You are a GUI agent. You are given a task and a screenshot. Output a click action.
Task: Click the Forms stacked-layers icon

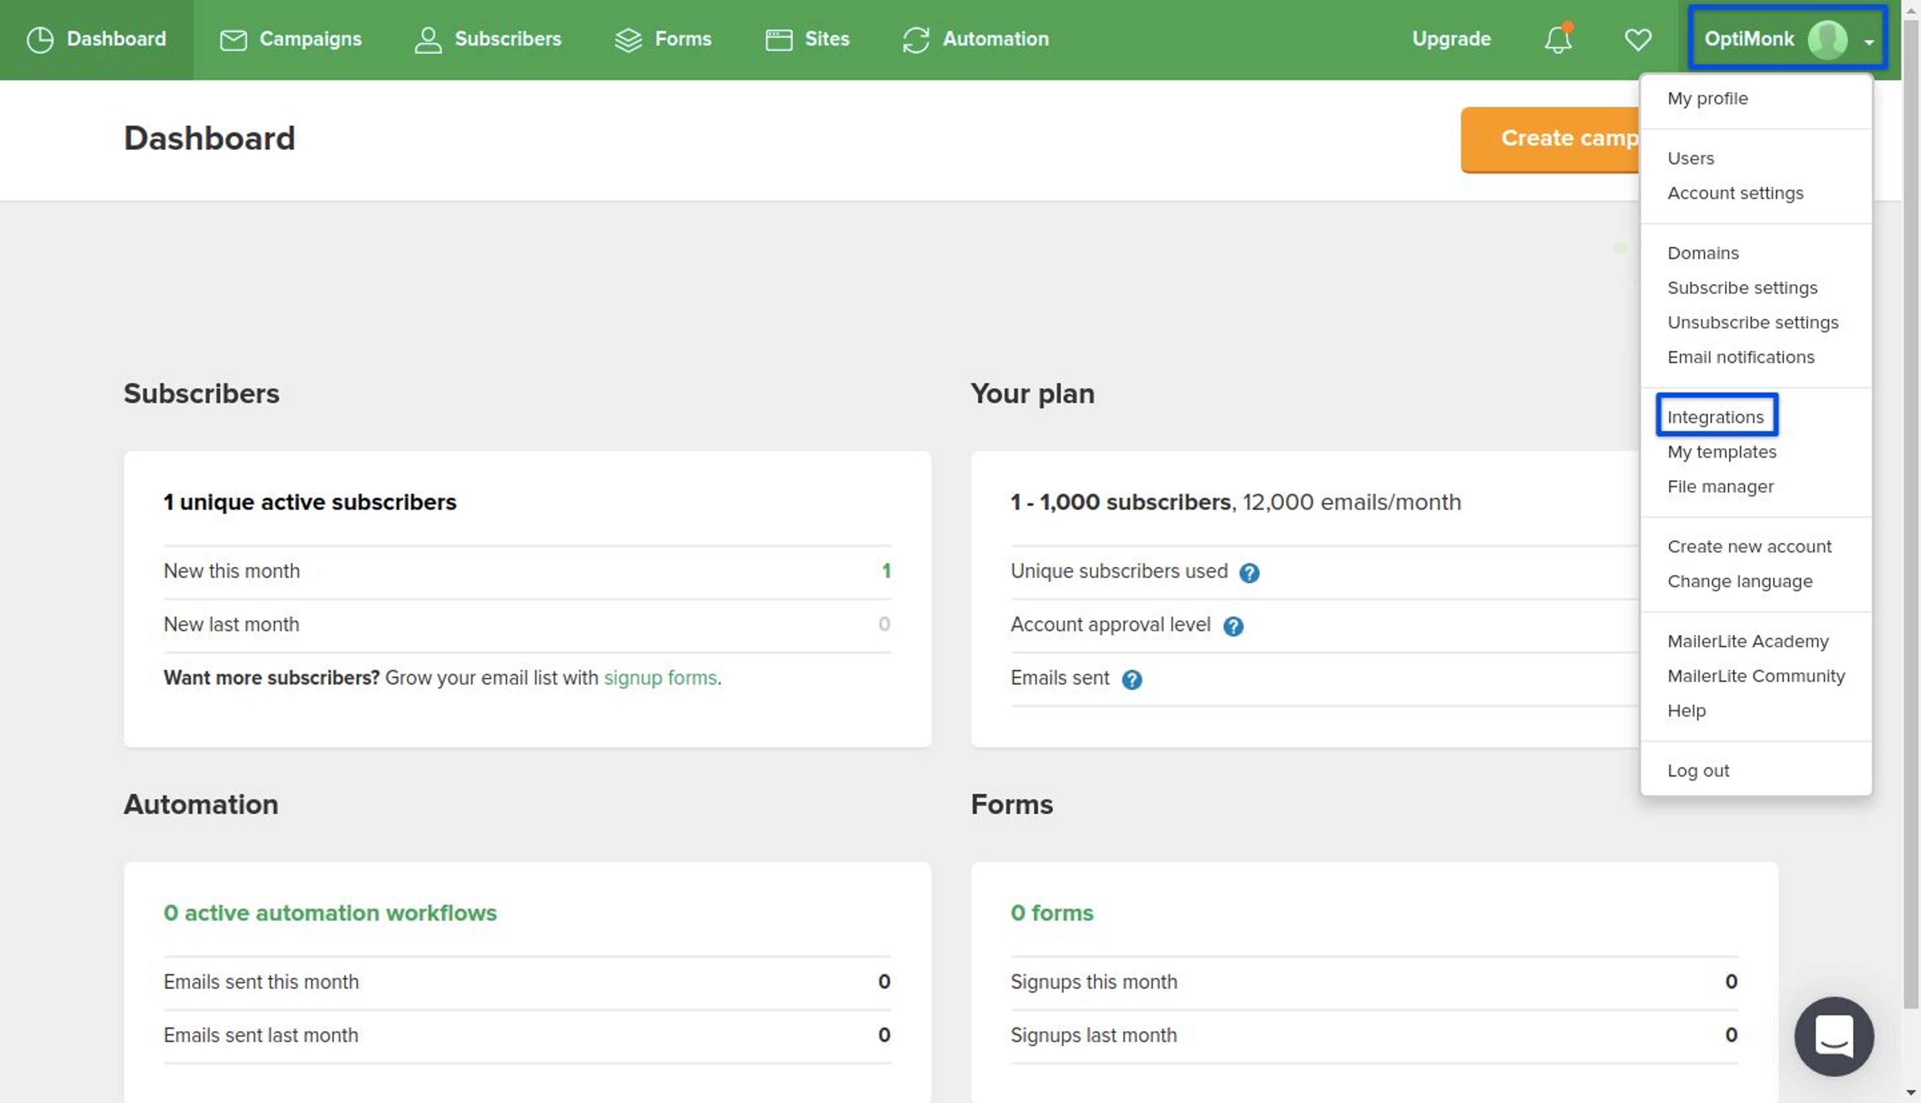pos(628,40)
